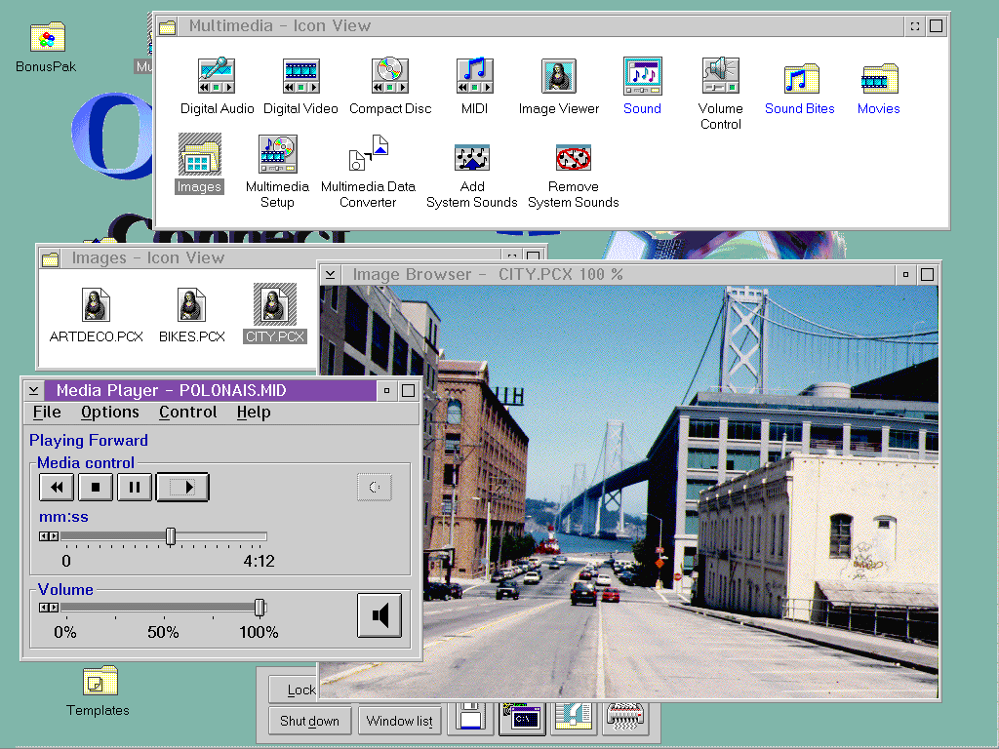Open the Media Player system menu
999x749 pixels.
click(x=34, y=390)
